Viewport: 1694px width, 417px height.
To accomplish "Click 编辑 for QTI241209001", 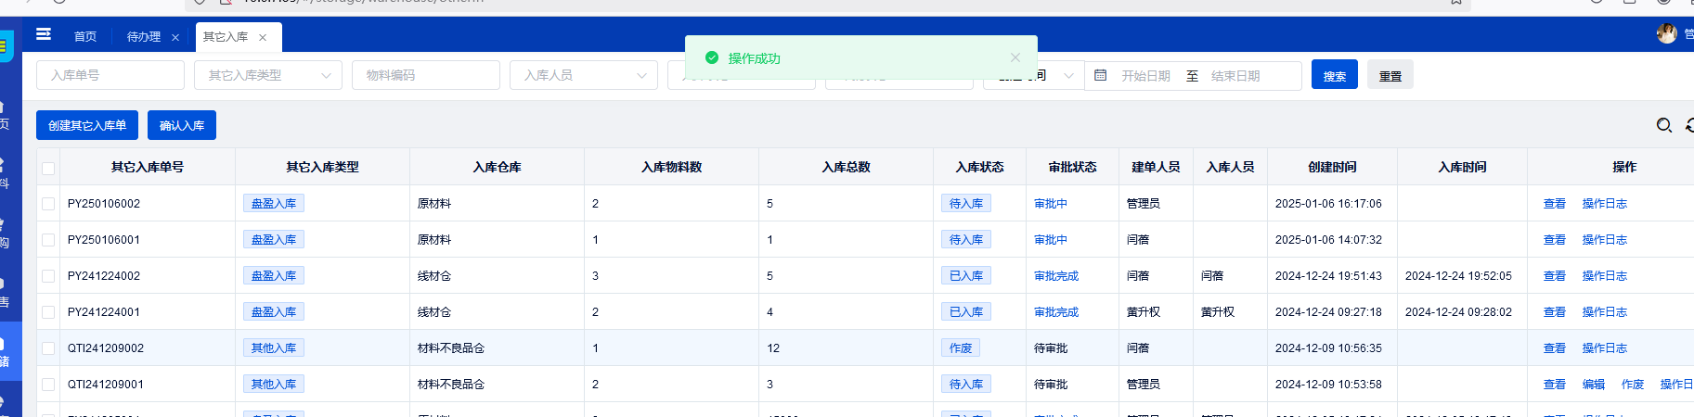I will 1594,385.
